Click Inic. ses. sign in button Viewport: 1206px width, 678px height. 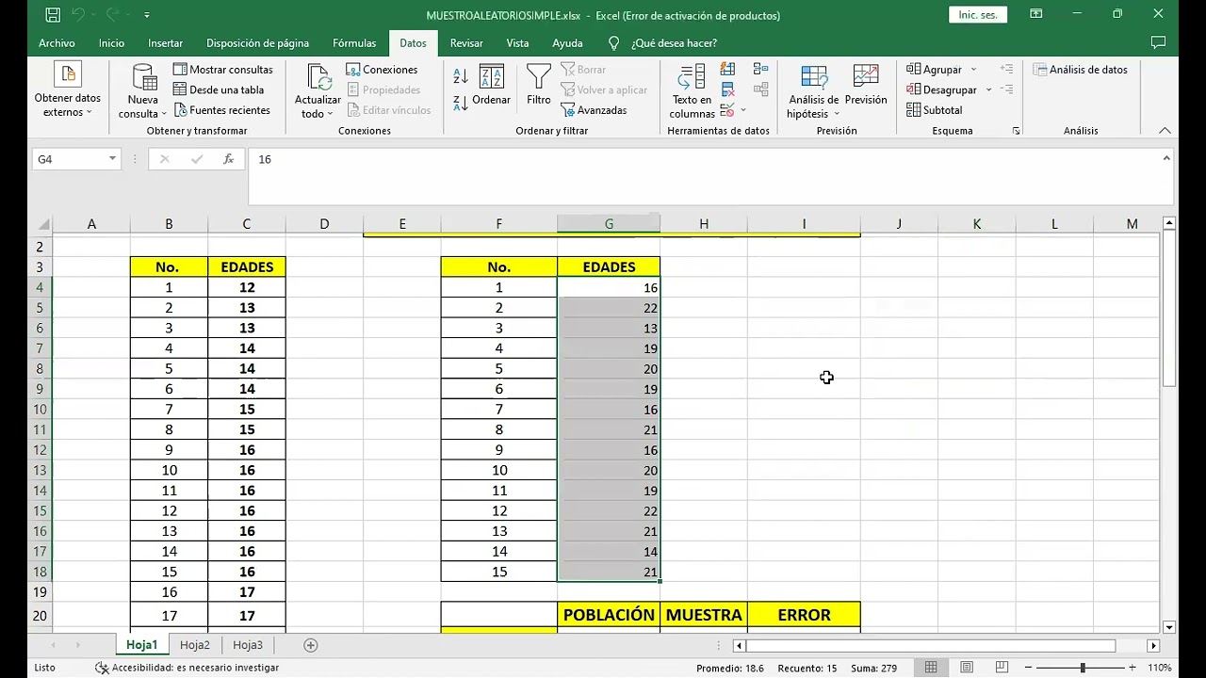[978, 15]
